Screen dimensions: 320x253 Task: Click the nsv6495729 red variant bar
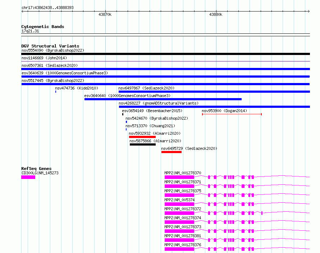tap(172, 152)
